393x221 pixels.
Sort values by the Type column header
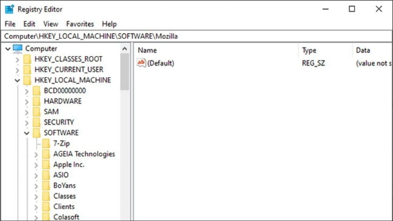tap(309, 50)
